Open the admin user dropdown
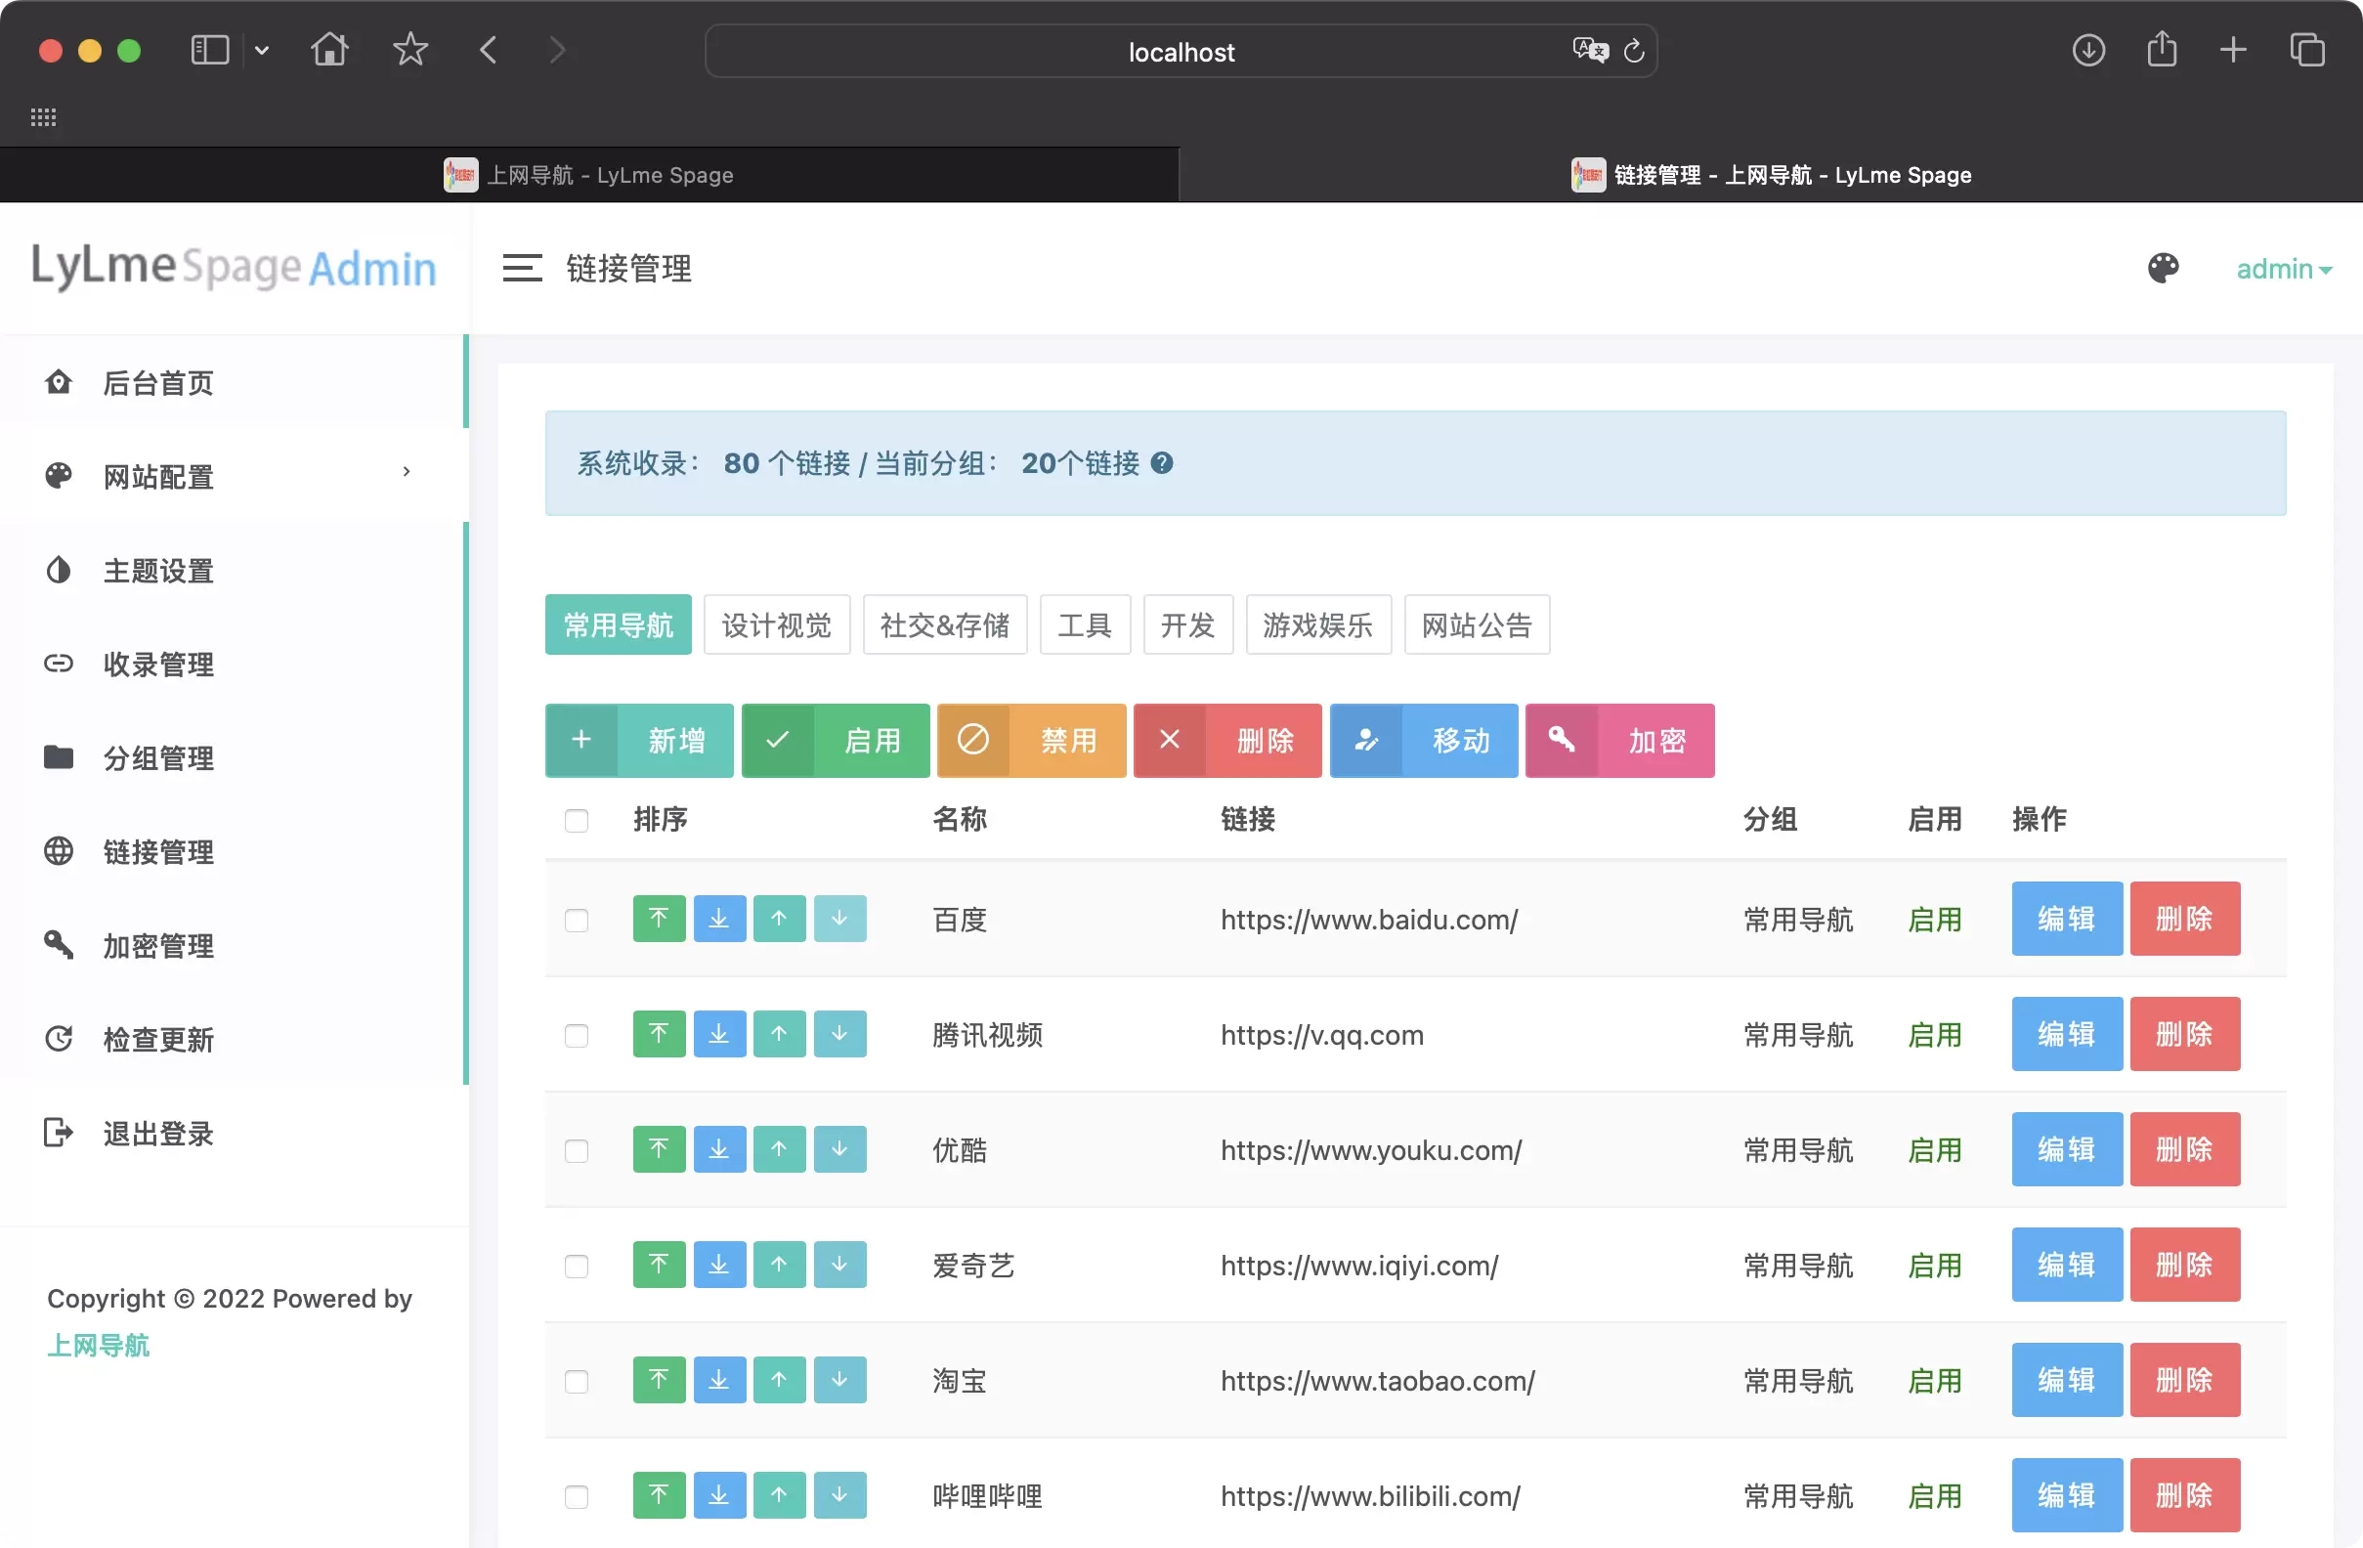The image size is (2363, 1548). pos(2283,269)
